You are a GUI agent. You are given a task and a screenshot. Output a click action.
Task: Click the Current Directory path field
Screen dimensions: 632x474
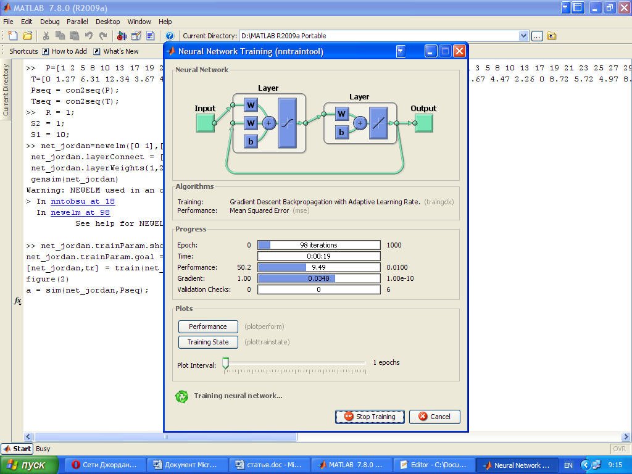pyautogui.click(x=379, y=36)
